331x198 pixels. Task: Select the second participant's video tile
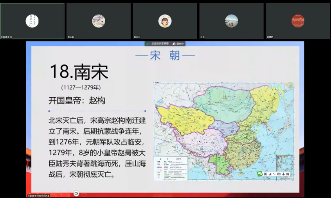pos(99,21)
